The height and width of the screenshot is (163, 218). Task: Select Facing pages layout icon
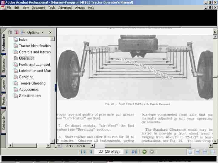click(x=213, y=152)
